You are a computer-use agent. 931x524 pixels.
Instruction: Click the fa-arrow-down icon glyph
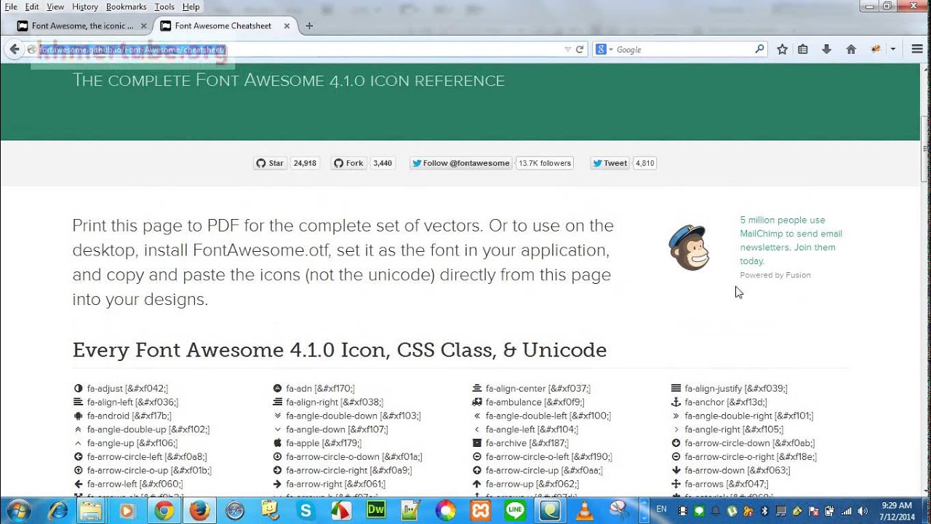[676, 470]
